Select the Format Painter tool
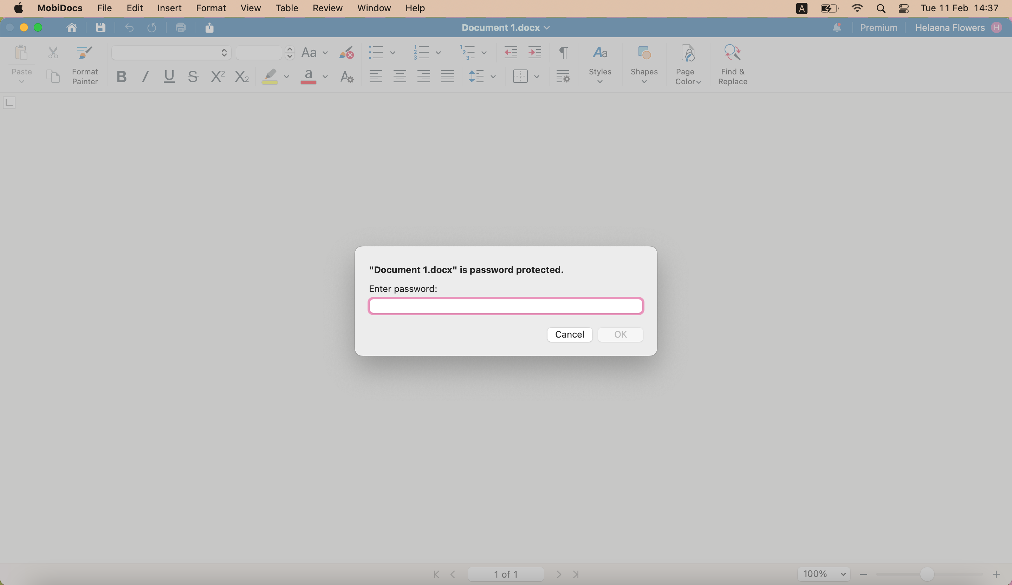The image size is (1012, 585). tap(85, 65)
